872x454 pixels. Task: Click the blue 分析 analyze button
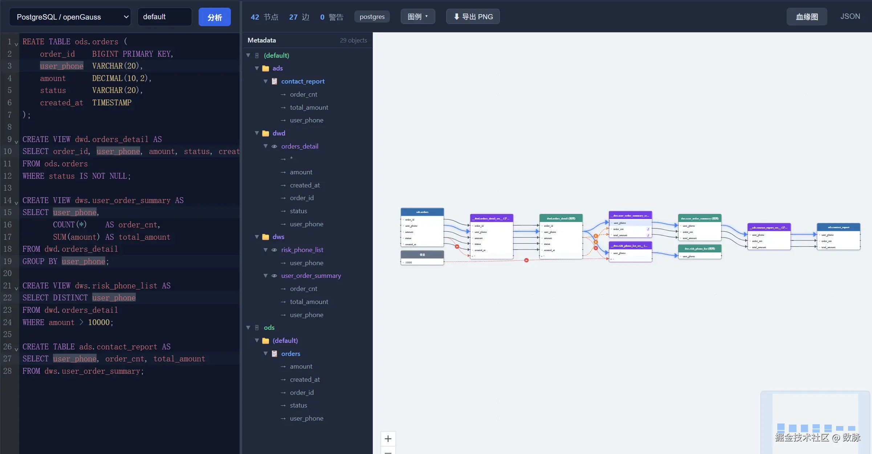point(215,17)
